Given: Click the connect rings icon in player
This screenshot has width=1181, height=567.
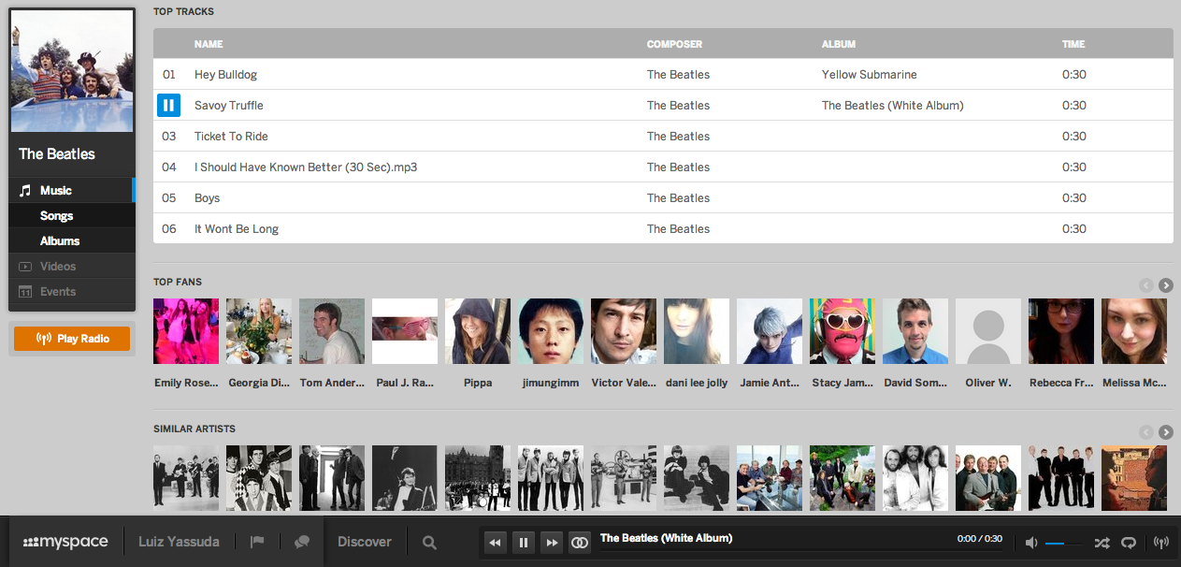Looking at the screenshot, I should (x=580, y=542).
